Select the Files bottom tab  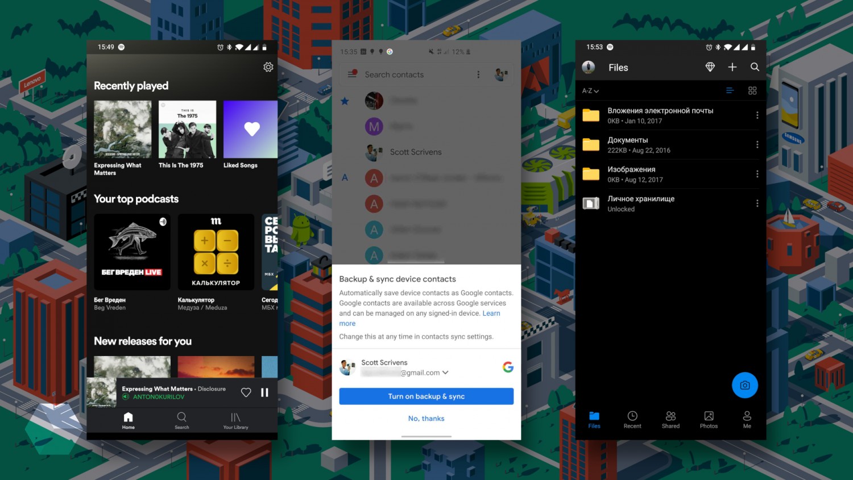594,420
